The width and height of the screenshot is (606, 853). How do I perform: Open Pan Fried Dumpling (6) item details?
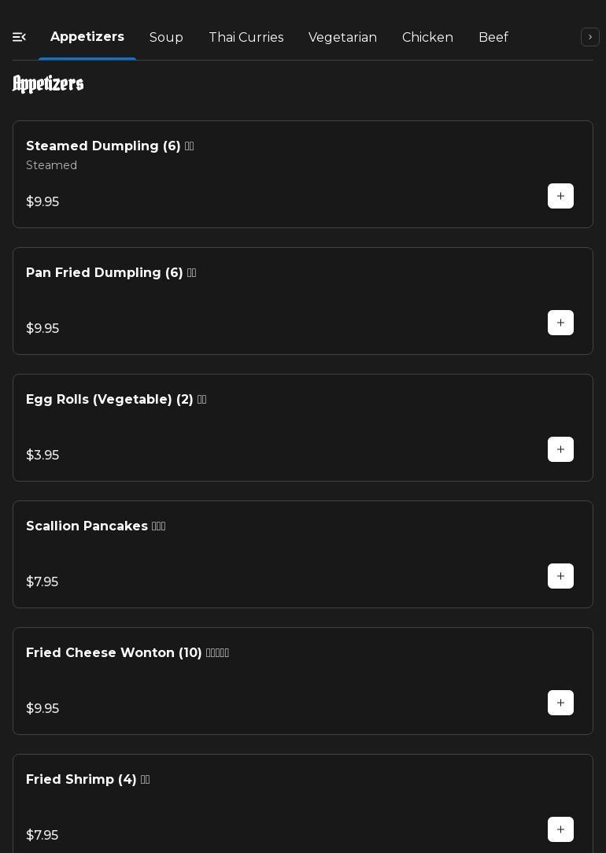click(105, 273)
